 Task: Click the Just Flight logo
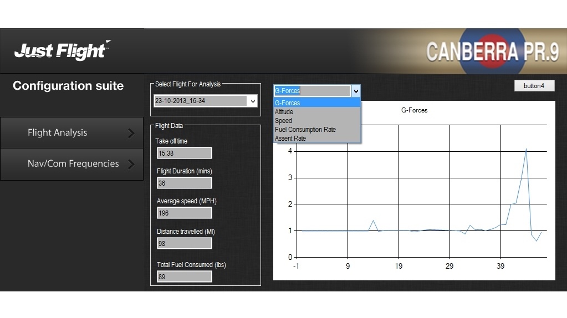[x=63, y=50]
